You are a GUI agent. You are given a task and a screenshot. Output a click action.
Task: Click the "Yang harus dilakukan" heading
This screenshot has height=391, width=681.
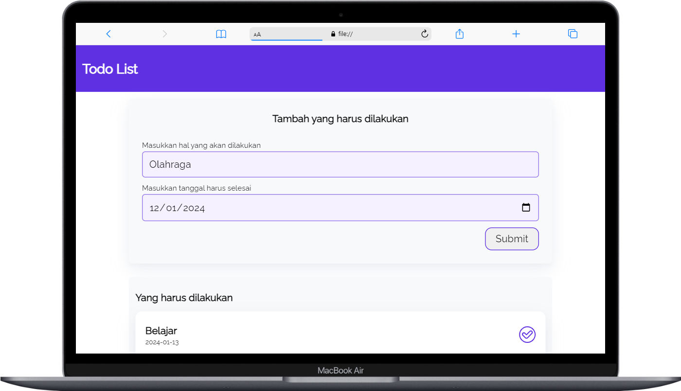[x=184, y=298]
